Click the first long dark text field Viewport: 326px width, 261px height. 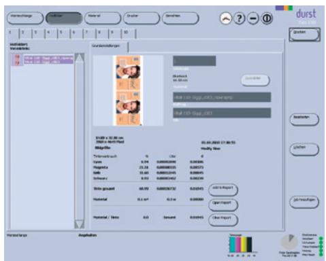coord(222,97)
